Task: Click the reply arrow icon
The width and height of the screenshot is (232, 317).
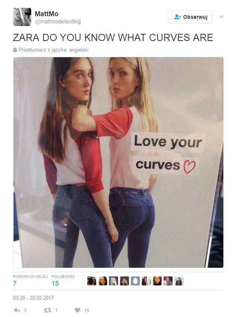Action: [x=17, y=310]
